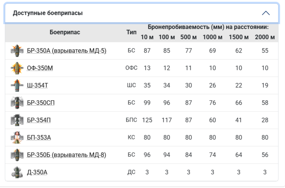Click the Доступные боеприпасы header title
The image size is (285, 188).
48,13
